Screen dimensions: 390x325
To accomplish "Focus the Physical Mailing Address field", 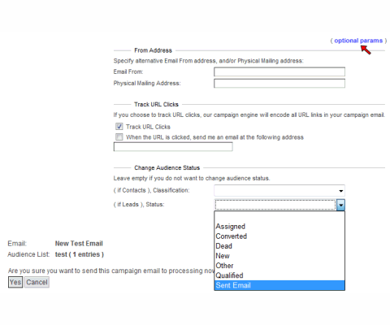I will (279, 83).
